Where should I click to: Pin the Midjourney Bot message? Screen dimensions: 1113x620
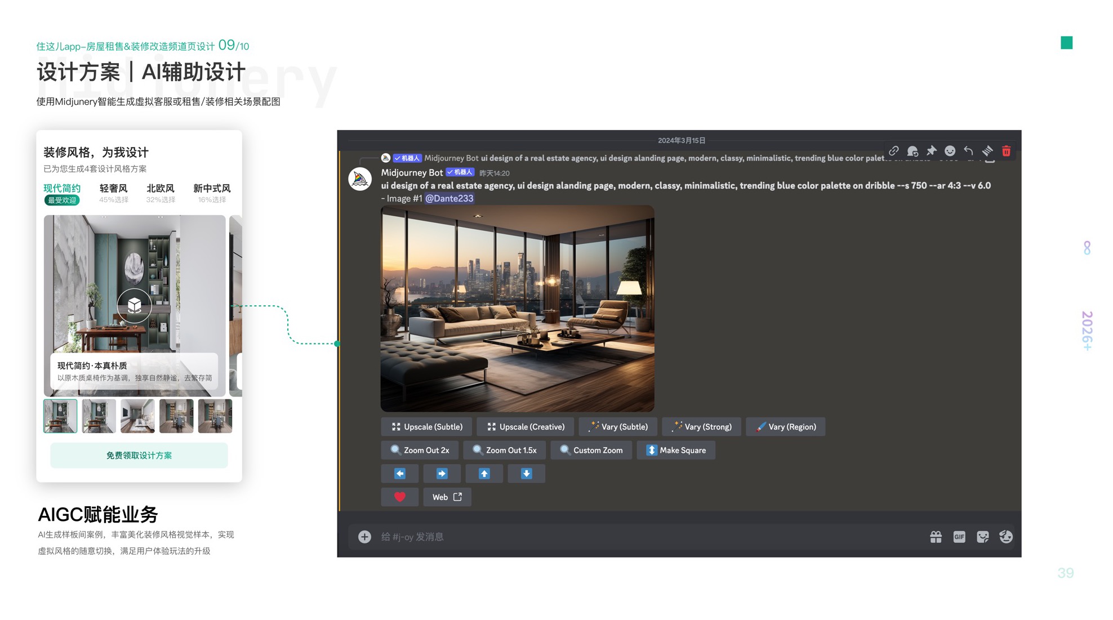click(x=931, y=151)
